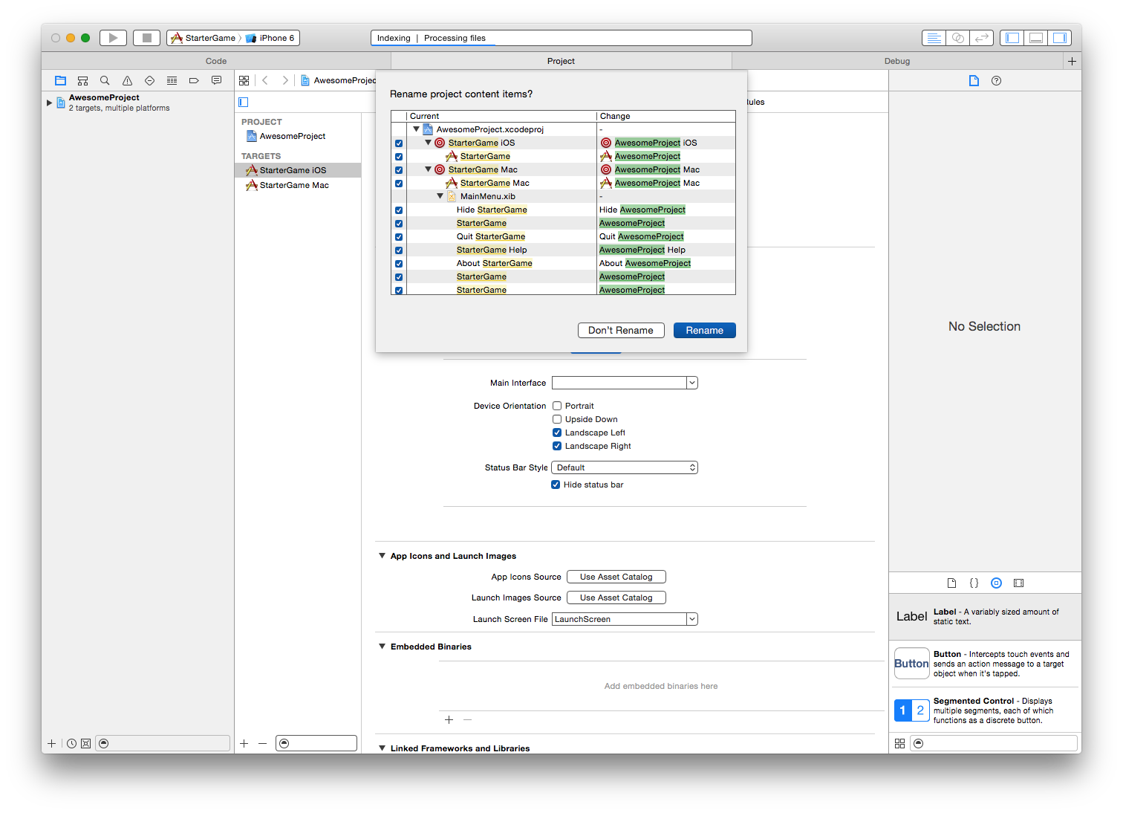Expand AwesomeProject in the navigator

click(x=49, y=103)
